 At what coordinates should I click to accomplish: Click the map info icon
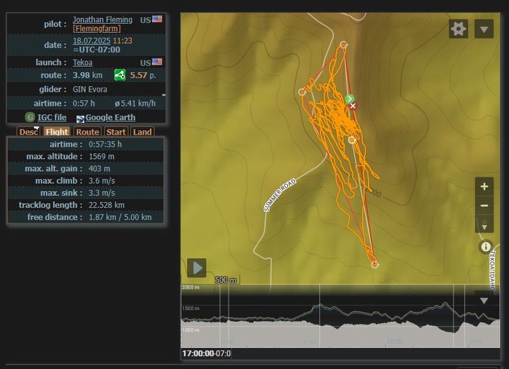[x=486, y=247]
